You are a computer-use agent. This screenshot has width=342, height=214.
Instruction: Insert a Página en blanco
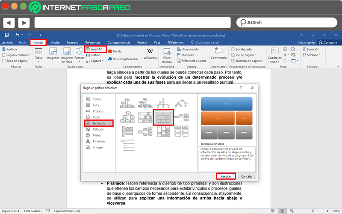point(16,55)
